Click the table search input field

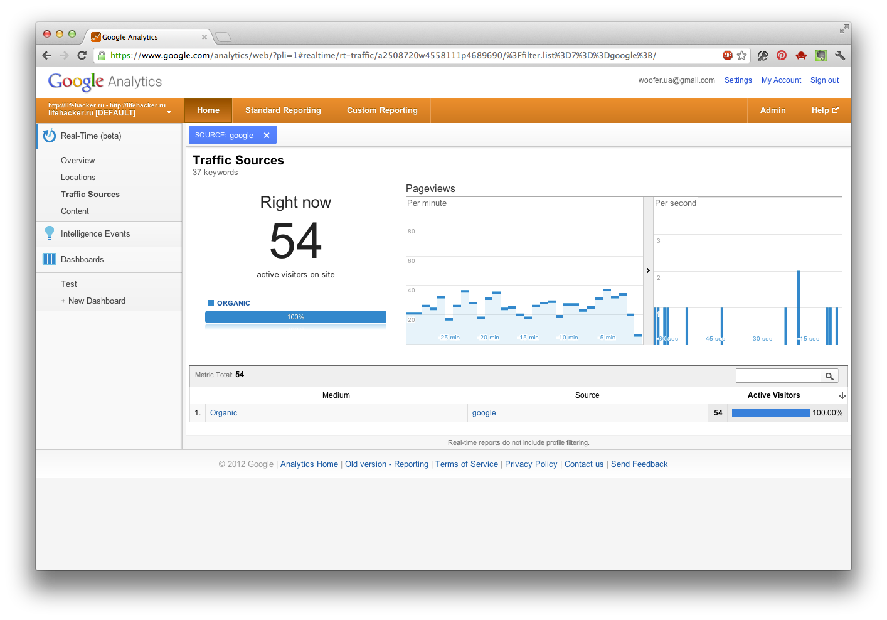tap(778, 376)
